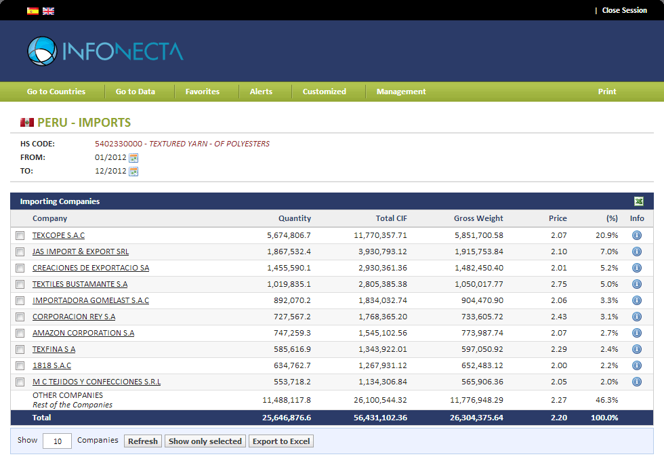
Task: Click Print in the green menu bar
Action: pos(607,92)
